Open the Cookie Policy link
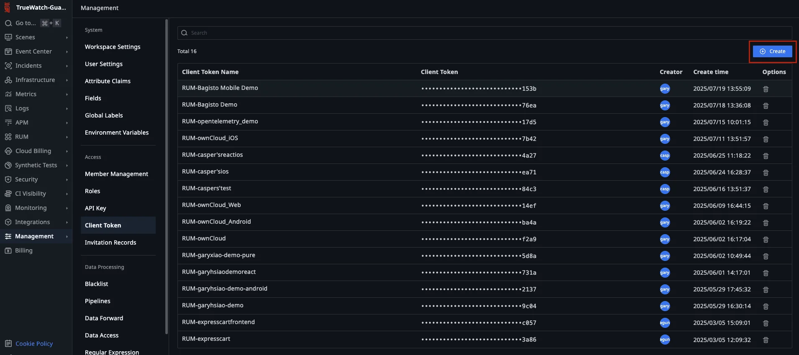This screenshot has height=355, width=799. 34,344
